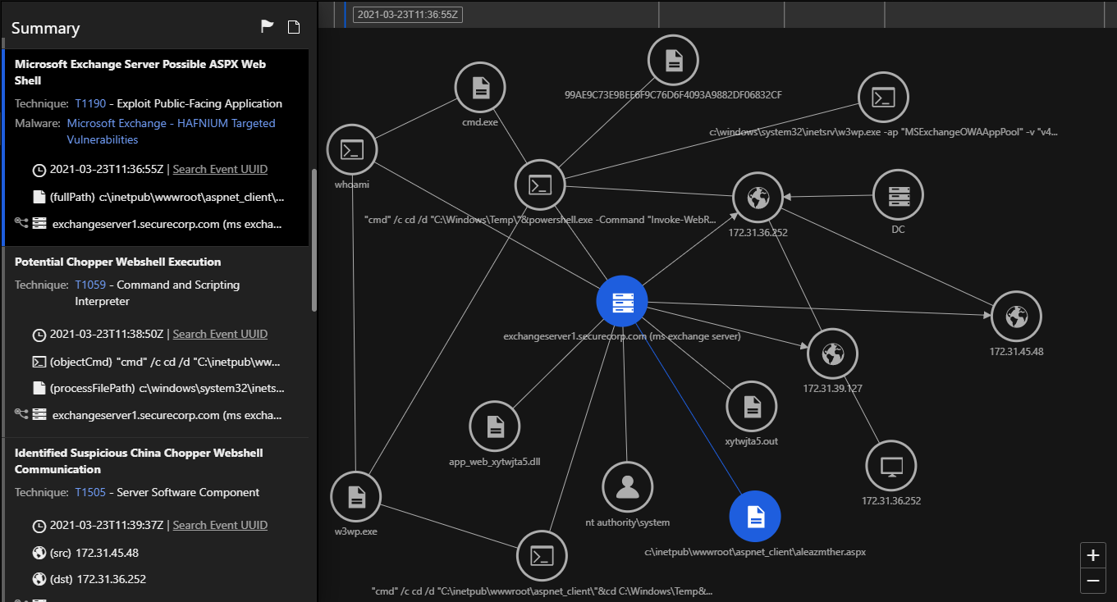Click the clock icon beside 2021-03-23T11:38:50Z
The height and width of the screenshot is (602, 1117).
(39, 335)
